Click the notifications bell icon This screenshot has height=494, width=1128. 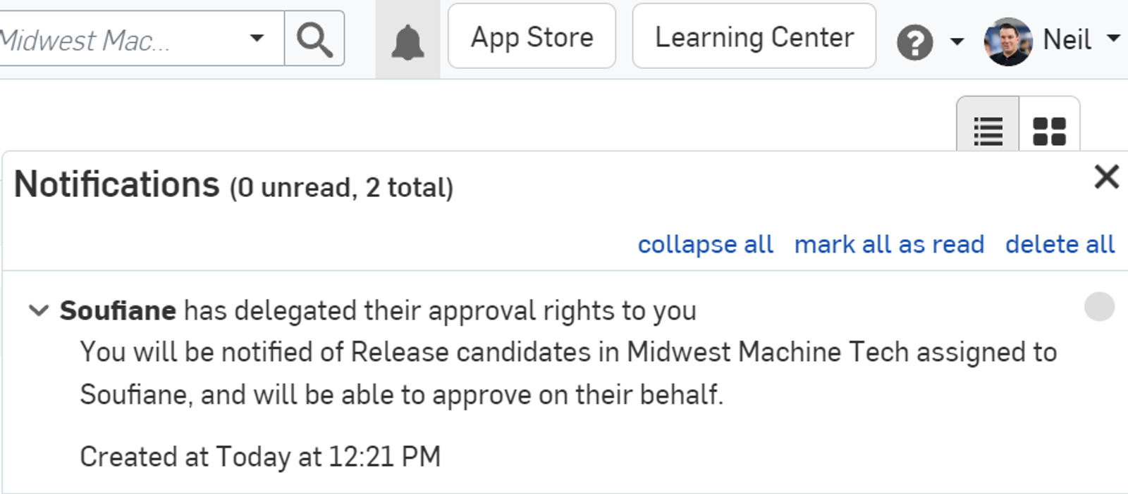point(406,41)
